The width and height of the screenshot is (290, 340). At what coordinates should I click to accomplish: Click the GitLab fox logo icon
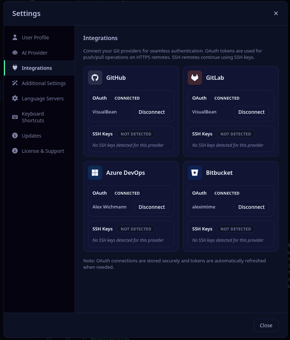195,77
